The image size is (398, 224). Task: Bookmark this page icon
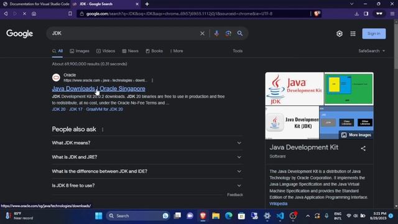tap(70, 14)
